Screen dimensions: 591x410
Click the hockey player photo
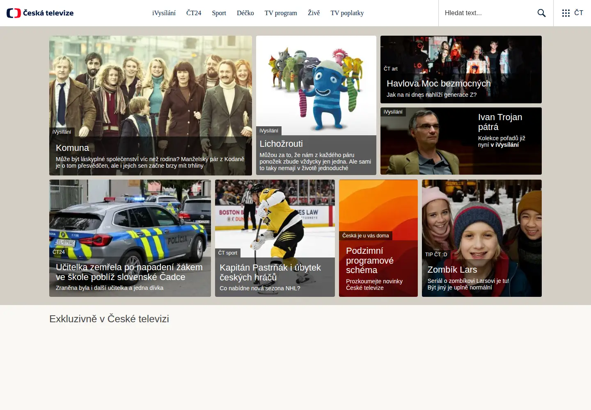[275, 219]
